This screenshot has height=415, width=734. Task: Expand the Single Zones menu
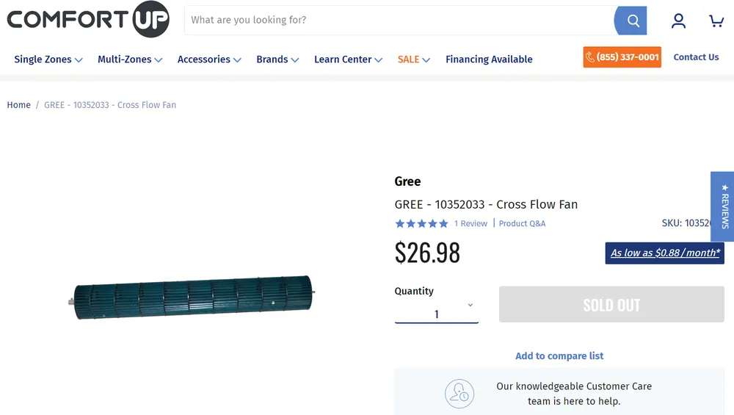(48, 59)
